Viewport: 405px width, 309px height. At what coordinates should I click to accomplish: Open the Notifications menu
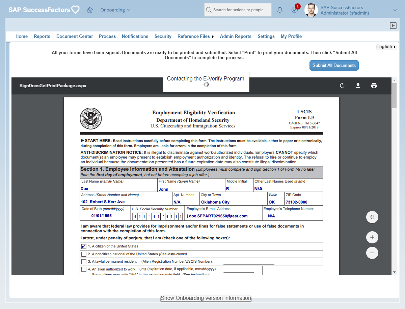[x=135, y=37]
